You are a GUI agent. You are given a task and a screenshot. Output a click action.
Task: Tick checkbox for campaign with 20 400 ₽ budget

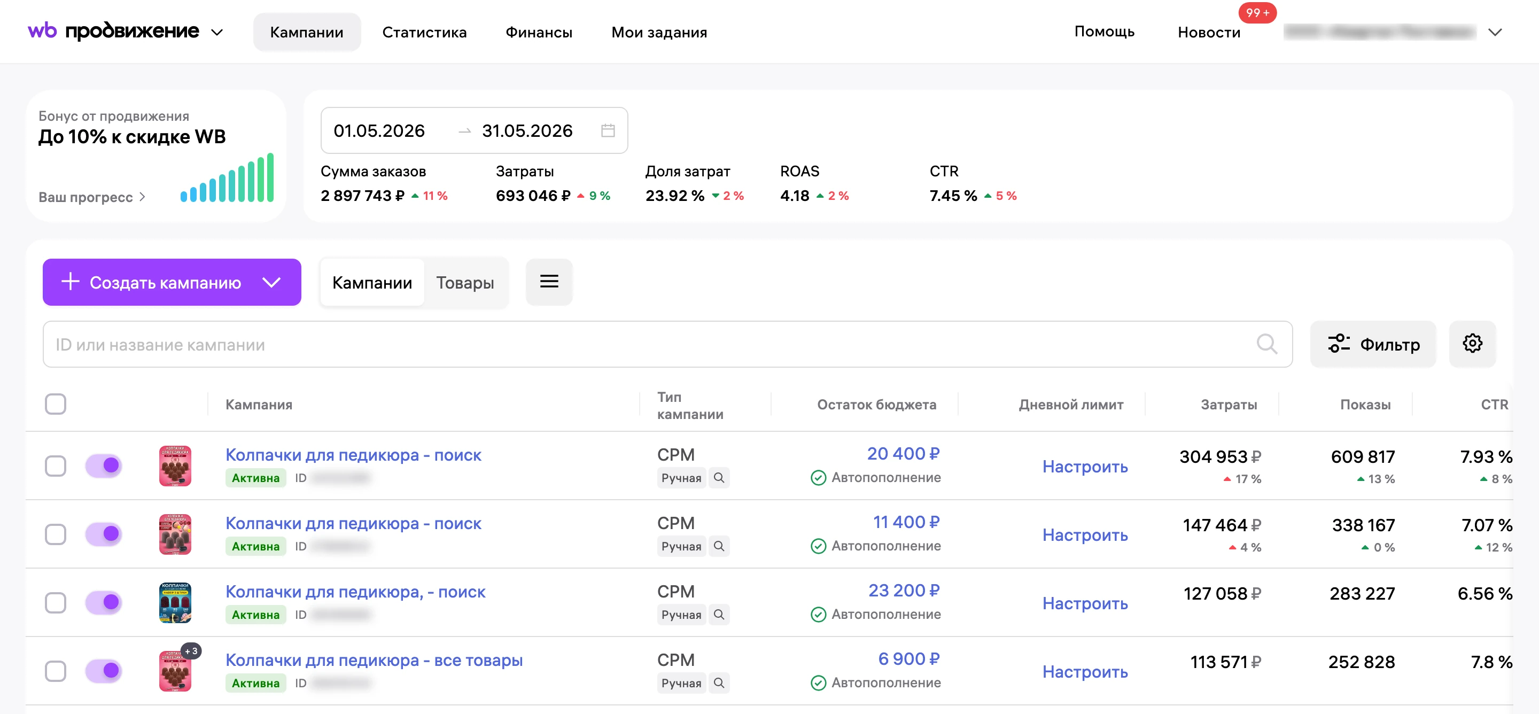pyautogui.click(x=56, y=465)
